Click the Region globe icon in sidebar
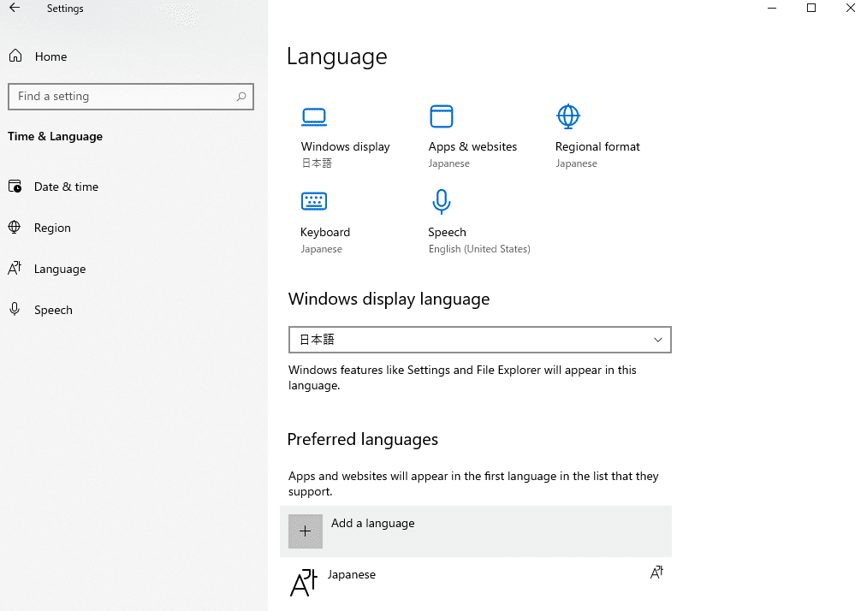 coord(15,227)
